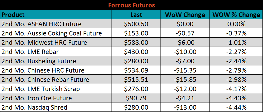Select the Product column header
263x112 pixels.
pyautogui.click(x=56, y=15)
